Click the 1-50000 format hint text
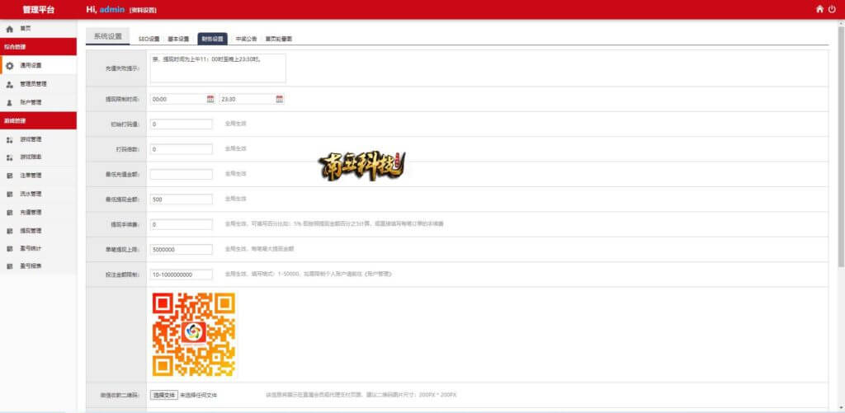Viewport: 845px width, 413px height. point(309,274)
